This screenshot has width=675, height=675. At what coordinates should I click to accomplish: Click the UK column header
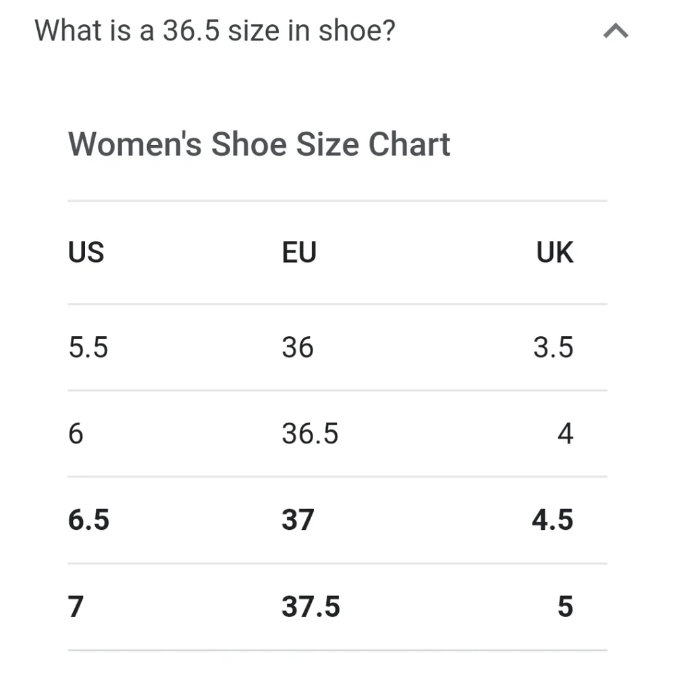[554, 252]
